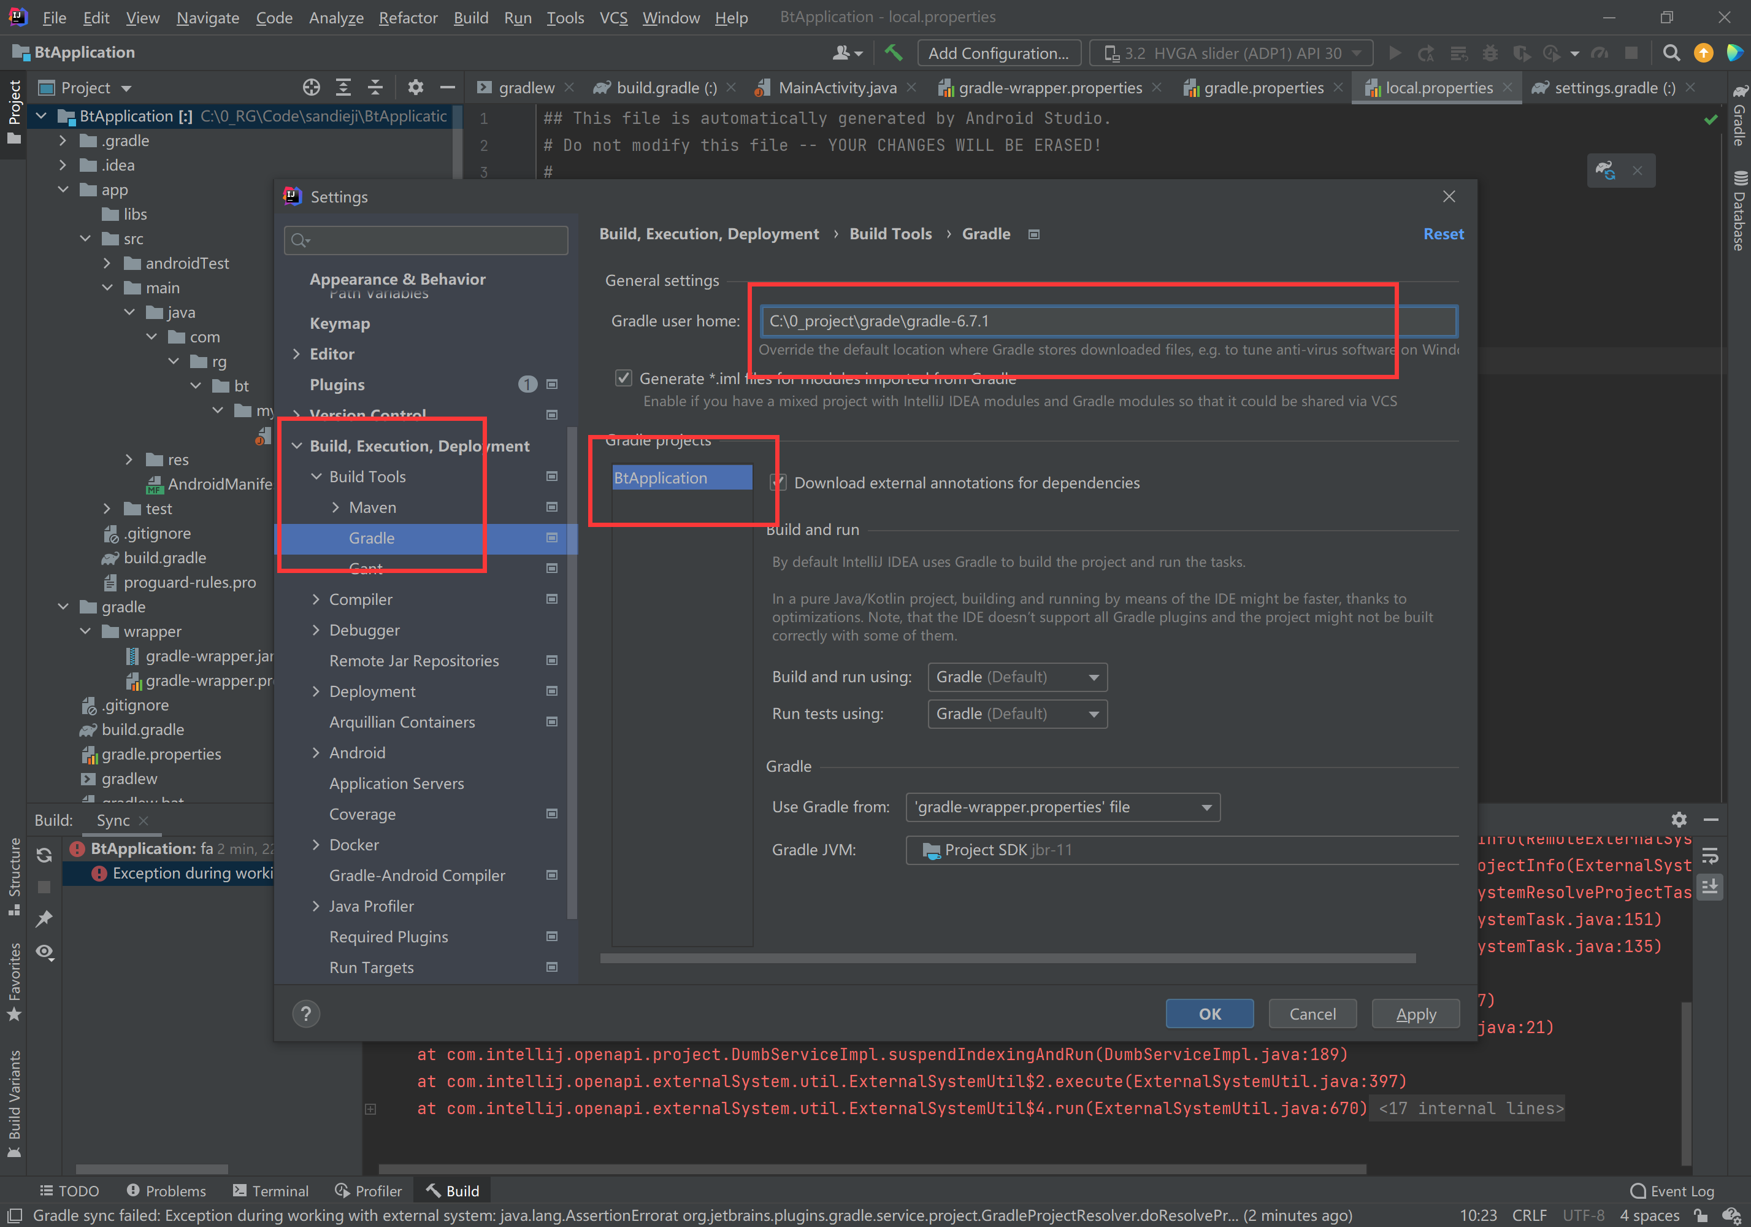Click OK in Settings dialog

[1209, 1014]
